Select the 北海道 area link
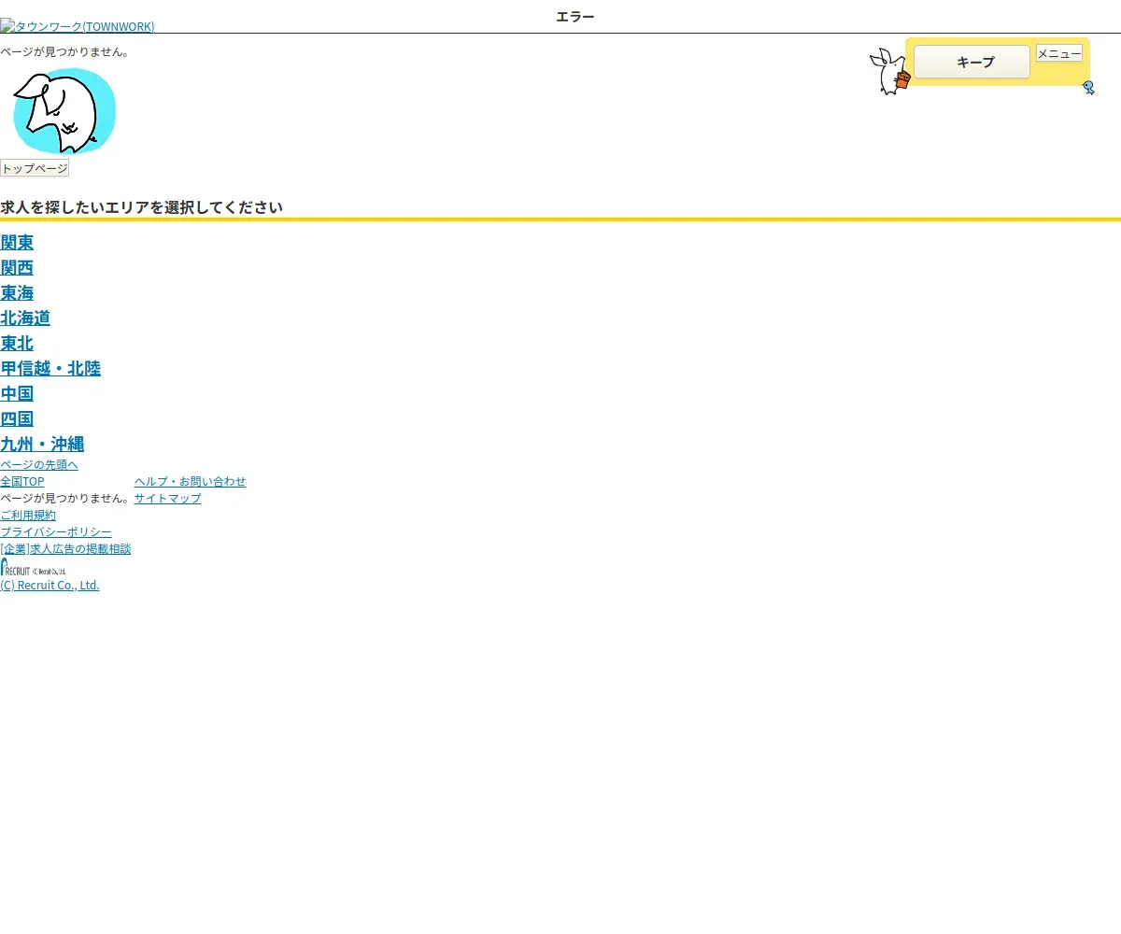 click(x=25, y=318)
